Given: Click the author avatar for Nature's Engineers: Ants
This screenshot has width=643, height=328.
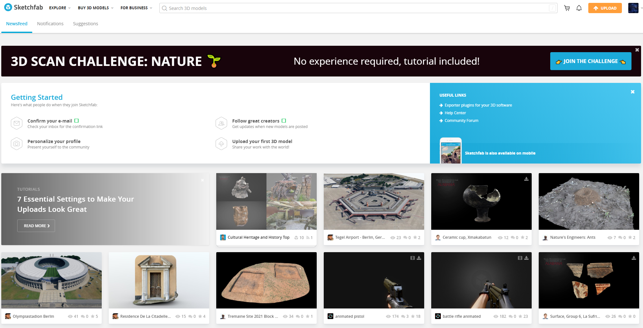Looking at the screenshot, I should (545, 237).
